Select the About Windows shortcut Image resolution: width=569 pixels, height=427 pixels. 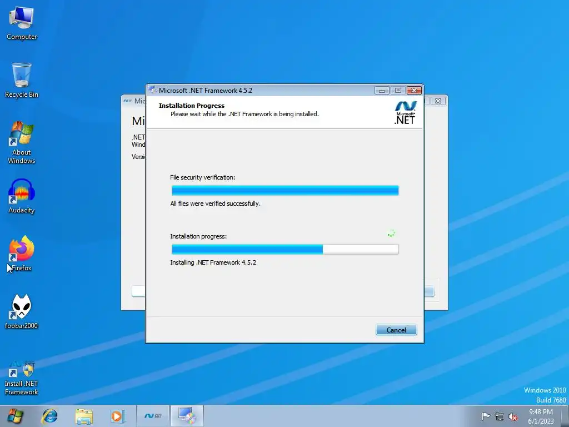pos(22,142)
